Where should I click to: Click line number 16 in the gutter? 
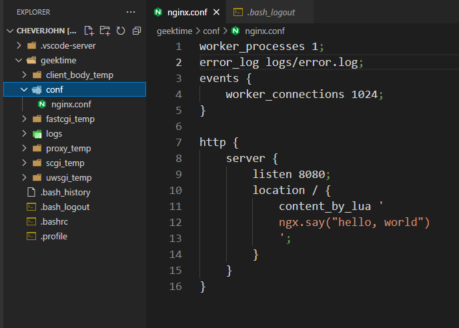[175, 287]
